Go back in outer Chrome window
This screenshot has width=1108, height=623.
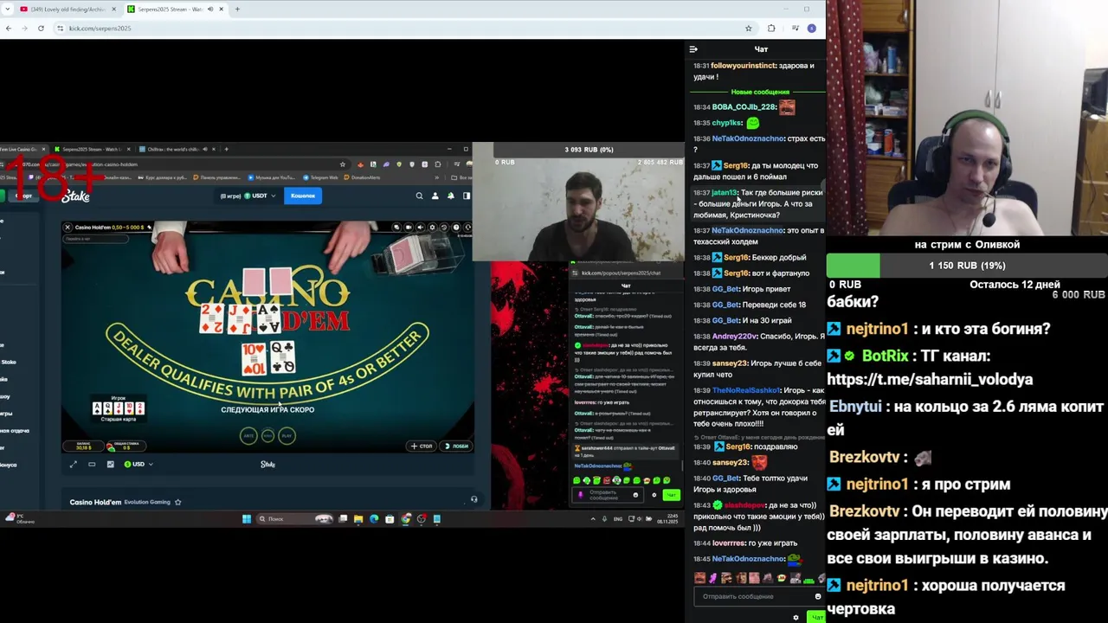pos(9,28)
